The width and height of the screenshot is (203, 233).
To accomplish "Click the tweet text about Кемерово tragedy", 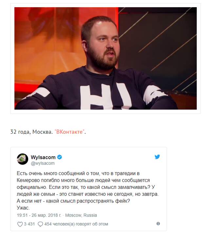I will [88, 190].
